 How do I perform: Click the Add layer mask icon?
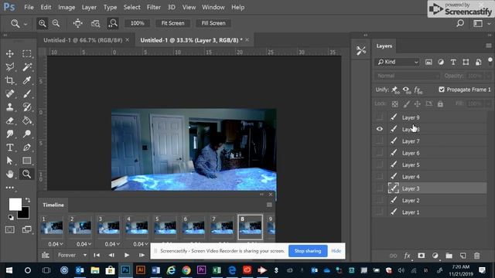[421, 256]
